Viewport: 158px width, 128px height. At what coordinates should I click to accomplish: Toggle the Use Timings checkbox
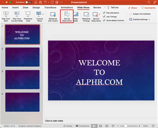pos(104,17)
